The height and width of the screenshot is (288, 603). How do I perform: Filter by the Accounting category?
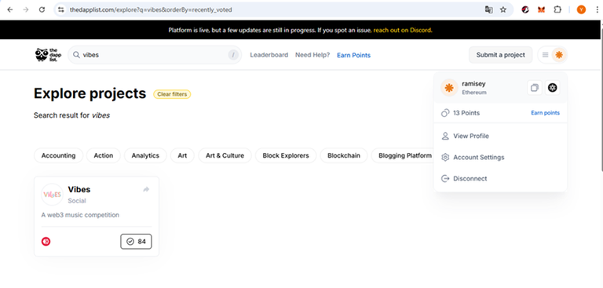click(58, 155)
